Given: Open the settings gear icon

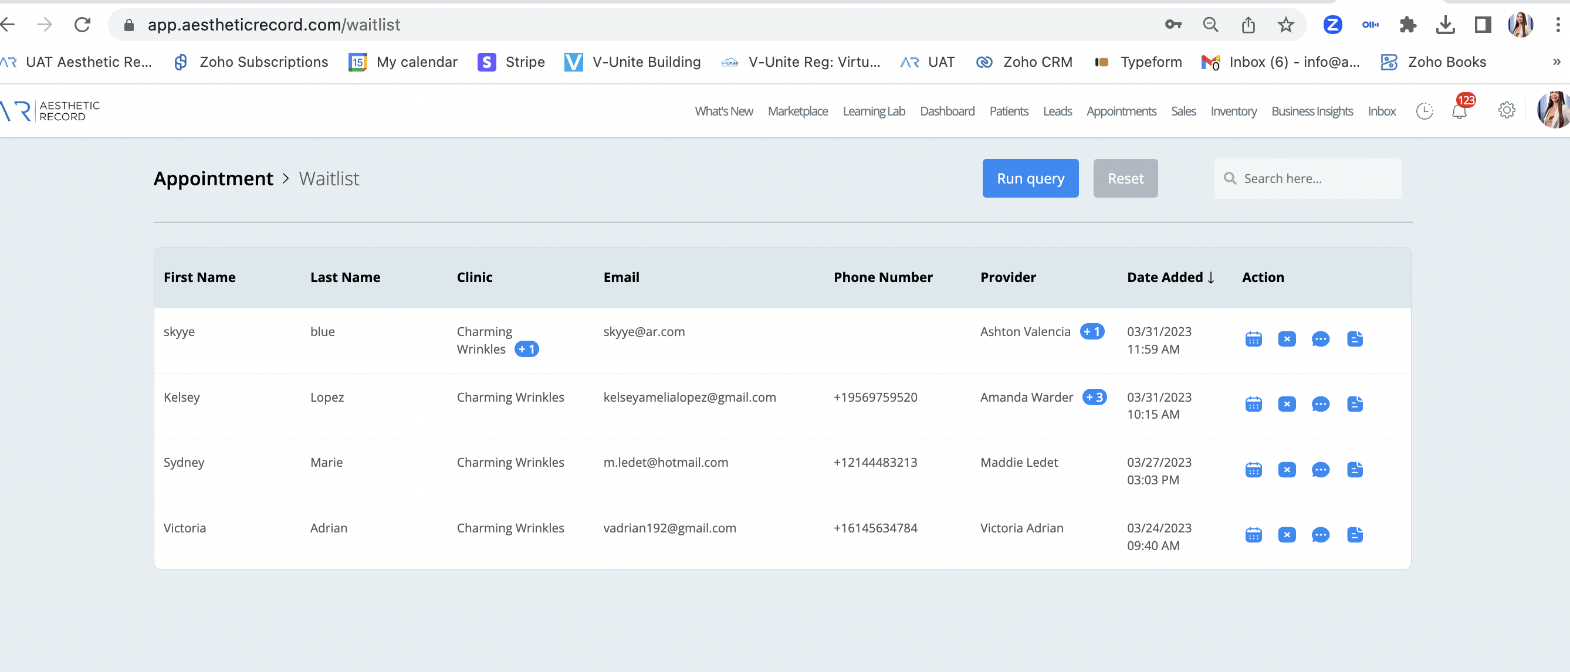Looking at the screenshot, I should point(1507,111).
